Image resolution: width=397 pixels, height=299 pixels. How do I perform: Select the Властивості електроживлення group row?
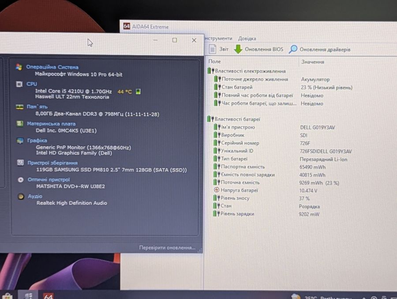point(247,71)
